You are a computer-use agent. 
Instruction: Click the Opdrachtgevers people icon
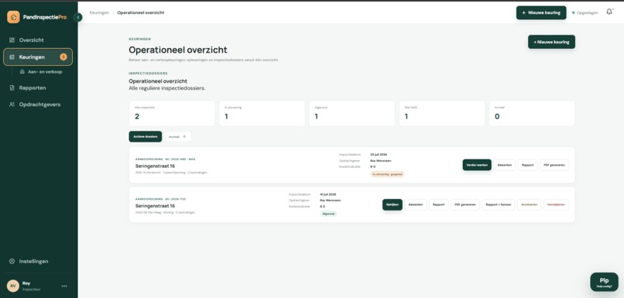tap(12, 104)
